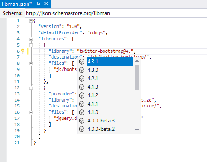207x162 pixels.
Task: Click the "defaultProvider" key on line 3
Action: point(60,32)
